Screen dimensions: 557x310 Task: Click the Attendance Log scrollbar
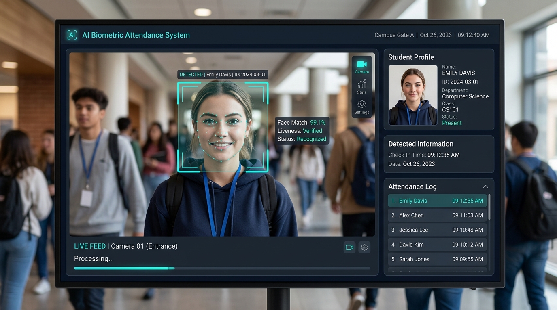[x=489, y=207]
